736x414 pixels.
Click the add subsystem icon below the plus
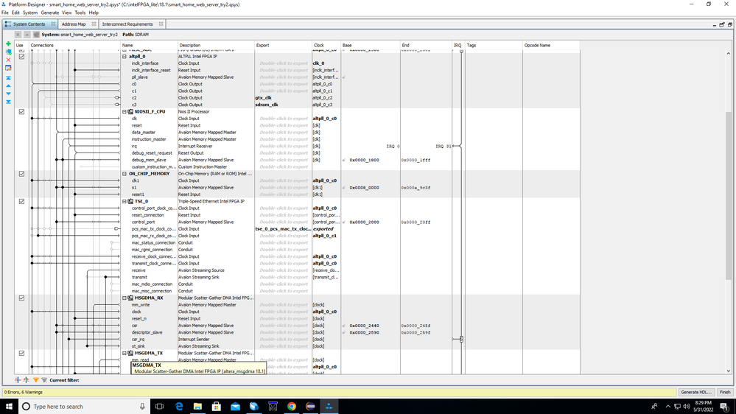[x=8, y=52]
